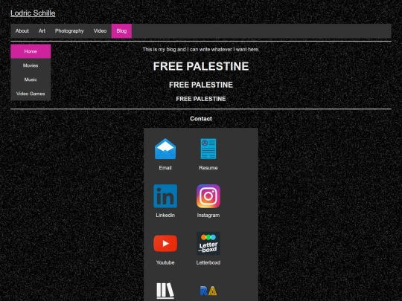Click the Resume label link
Screen dimensions: 402x301
tap(208, 168)
